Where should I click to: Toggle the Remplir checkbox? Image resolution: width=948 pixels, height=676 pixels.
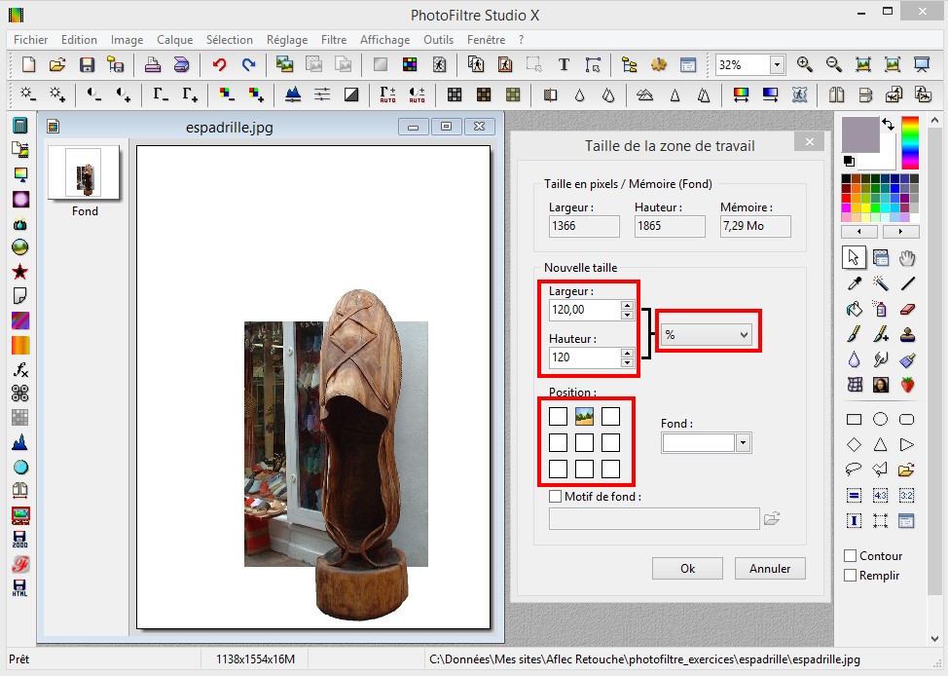coord(850,575)
